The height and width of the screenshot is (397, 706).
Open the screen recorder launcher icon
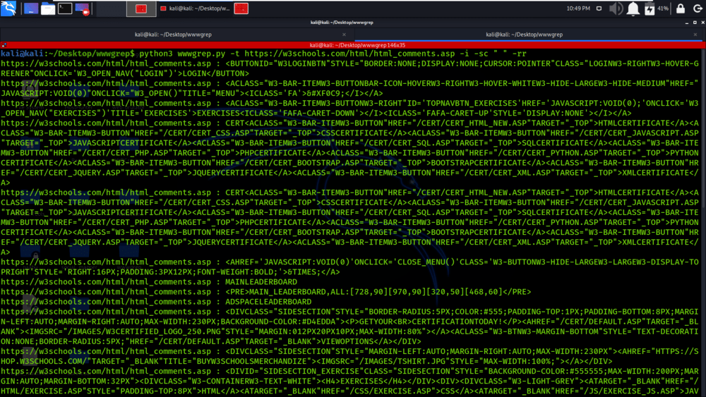(83, 8)
